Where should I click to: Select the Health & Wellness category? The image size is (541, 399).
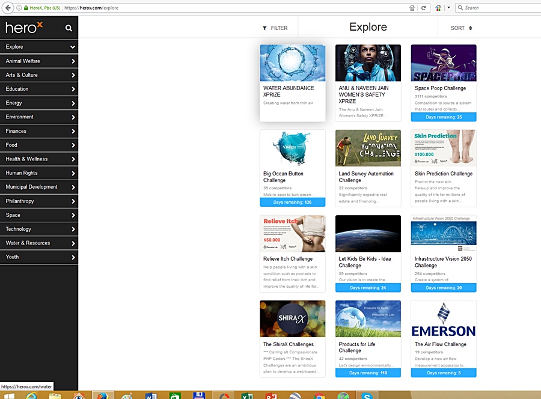click(x=39, y=159)
